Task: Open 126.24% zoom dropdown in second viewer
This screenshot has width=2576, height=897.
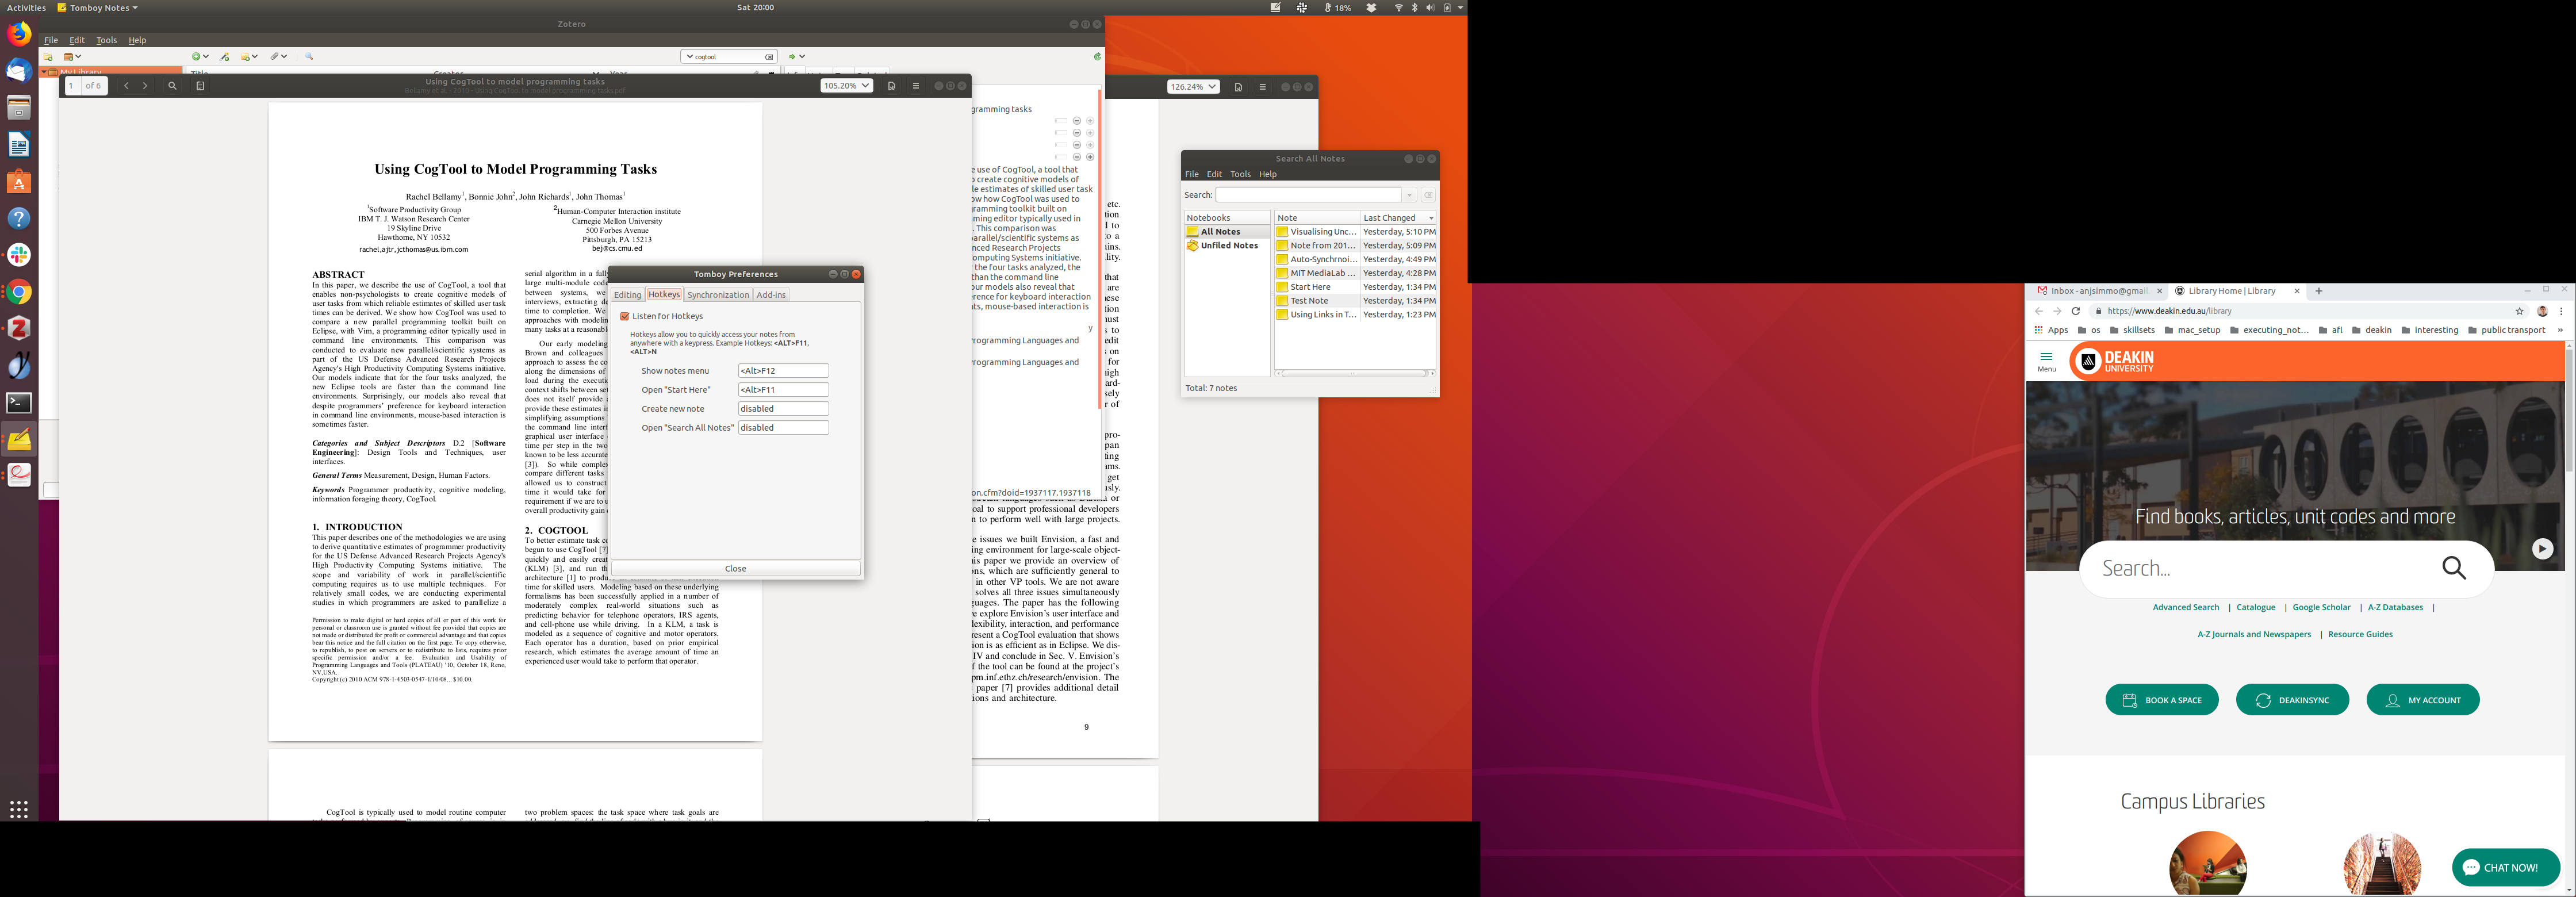Action: point(1193,87)
